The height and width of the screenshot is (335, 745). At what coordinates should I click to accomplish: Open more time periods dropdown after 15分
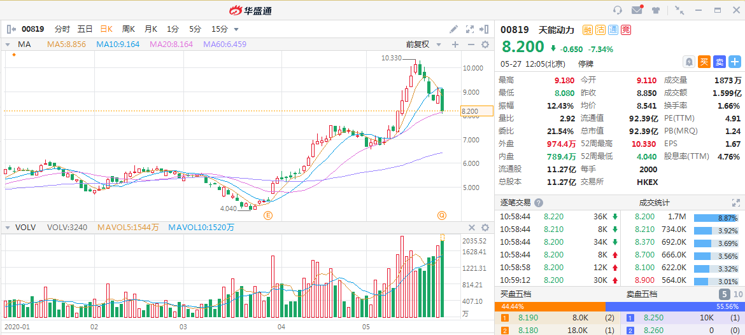click(236, 29)
